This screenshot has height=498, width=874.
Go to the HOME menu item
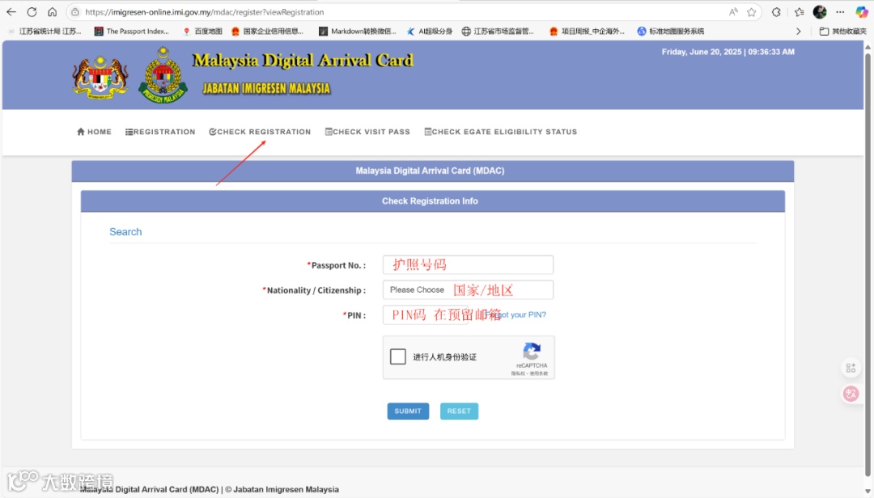tap(94, 132)
